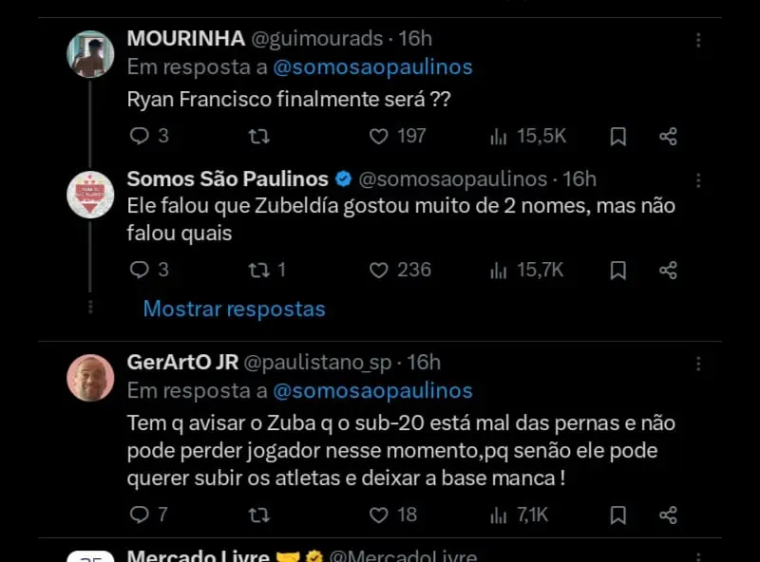Open GerArtO JR profile picture
The width and height of the screenshot is (760, 562).
tap(91, 377)
